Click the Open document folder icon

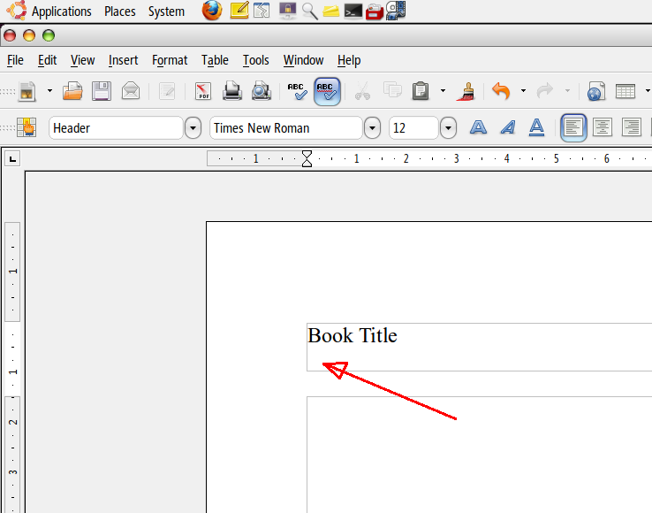pyautogui.click(x=72, y=91)
